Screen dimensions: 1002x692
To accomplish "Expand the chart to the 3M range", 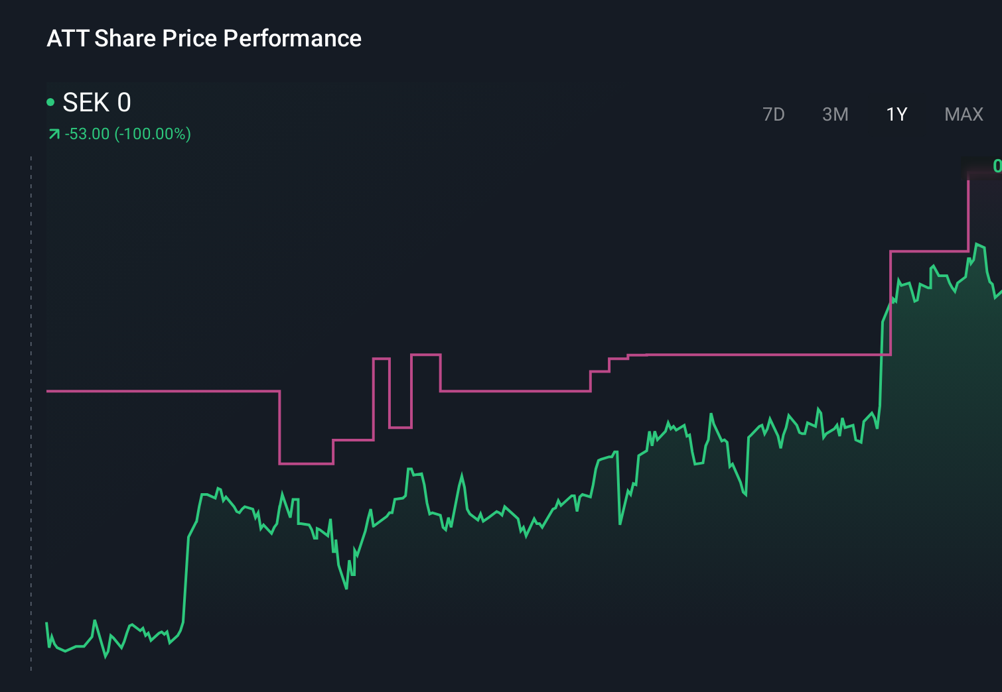I will (x=835, y=114).
